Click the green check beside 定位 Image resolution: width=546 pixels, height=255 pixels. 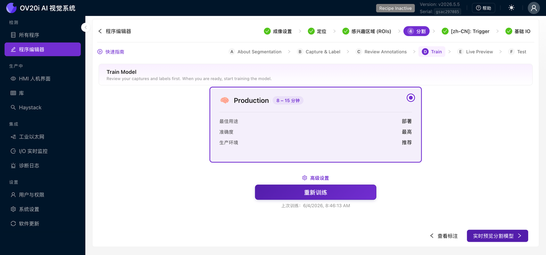coord(311,31)
